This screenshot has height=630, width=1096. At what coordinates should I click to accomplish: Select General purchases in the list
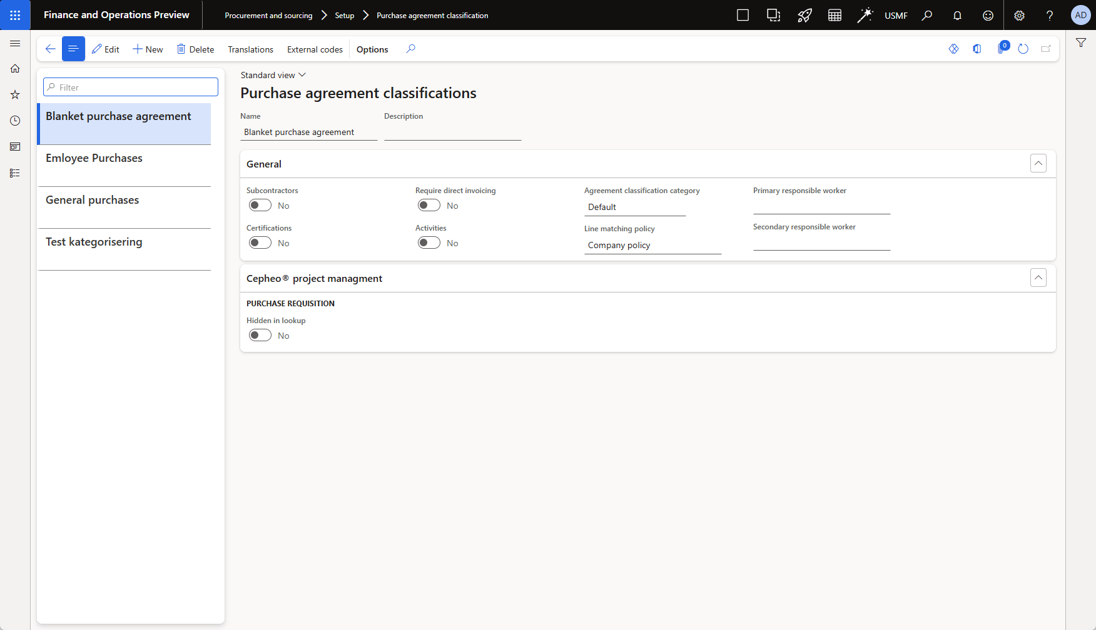click(x=124, y=207)
